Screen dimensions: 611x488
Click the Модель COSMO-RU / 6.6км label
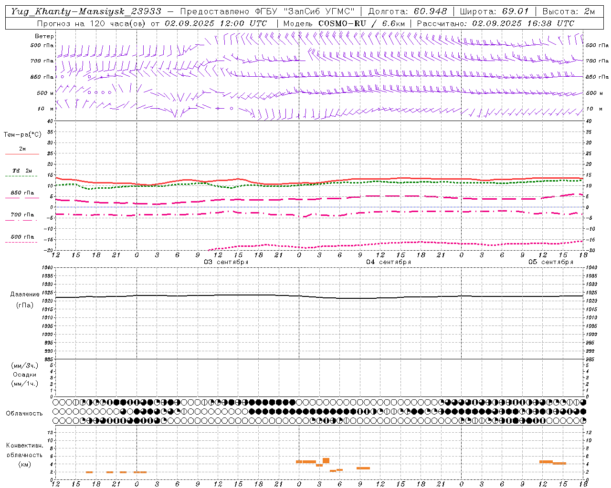[x=344, y=23]
